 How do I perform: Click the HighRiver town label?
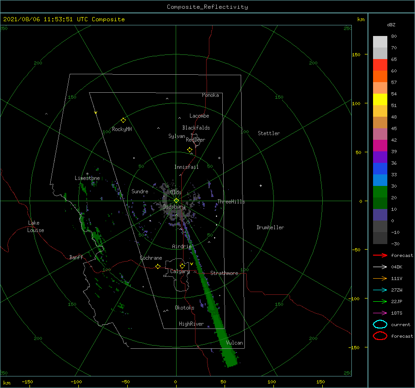(x=191, y=324)
